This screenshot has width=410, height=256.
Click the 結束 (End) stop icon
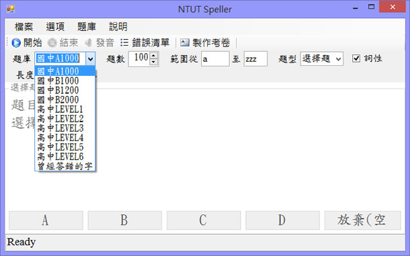point(52,42)
